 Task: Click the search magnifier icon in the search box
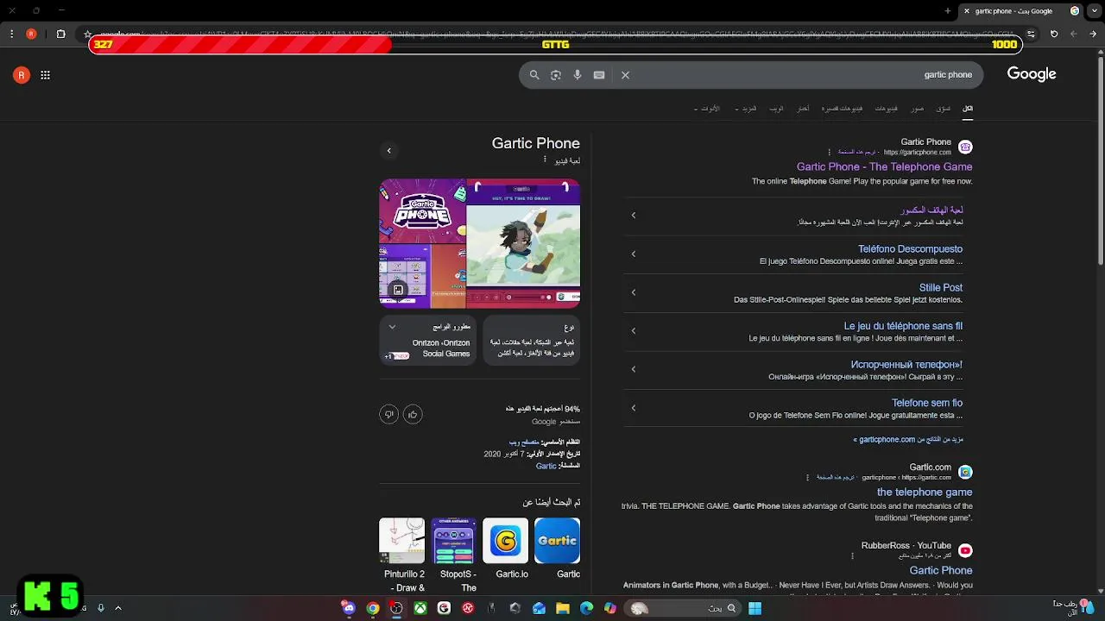tap(534, 75)
